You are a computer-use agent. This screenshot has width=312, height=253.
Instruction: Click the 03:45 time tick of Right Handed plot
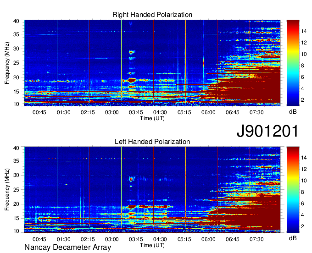[136, 112]
